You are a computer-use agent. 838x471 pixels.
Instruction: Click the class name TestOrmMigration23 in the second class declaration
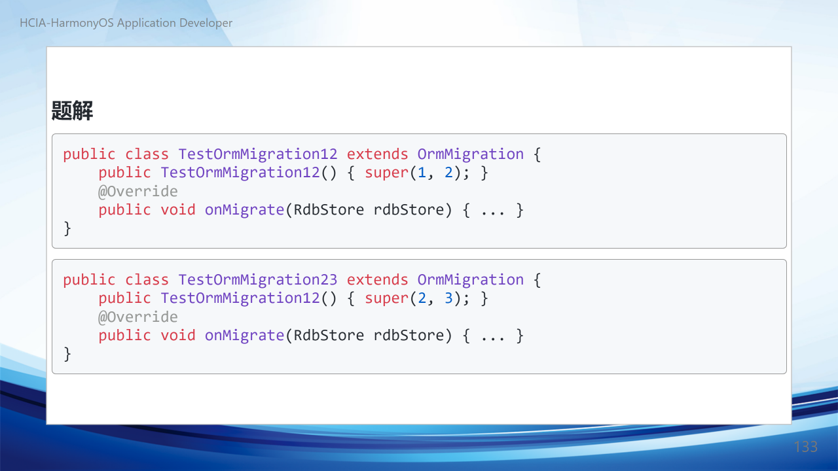[258, 280]
